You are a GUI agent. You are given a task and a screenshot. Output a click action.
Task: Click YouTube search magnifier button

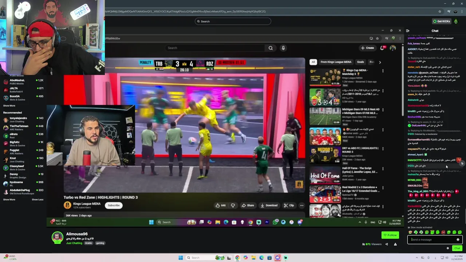coord(270,48)
